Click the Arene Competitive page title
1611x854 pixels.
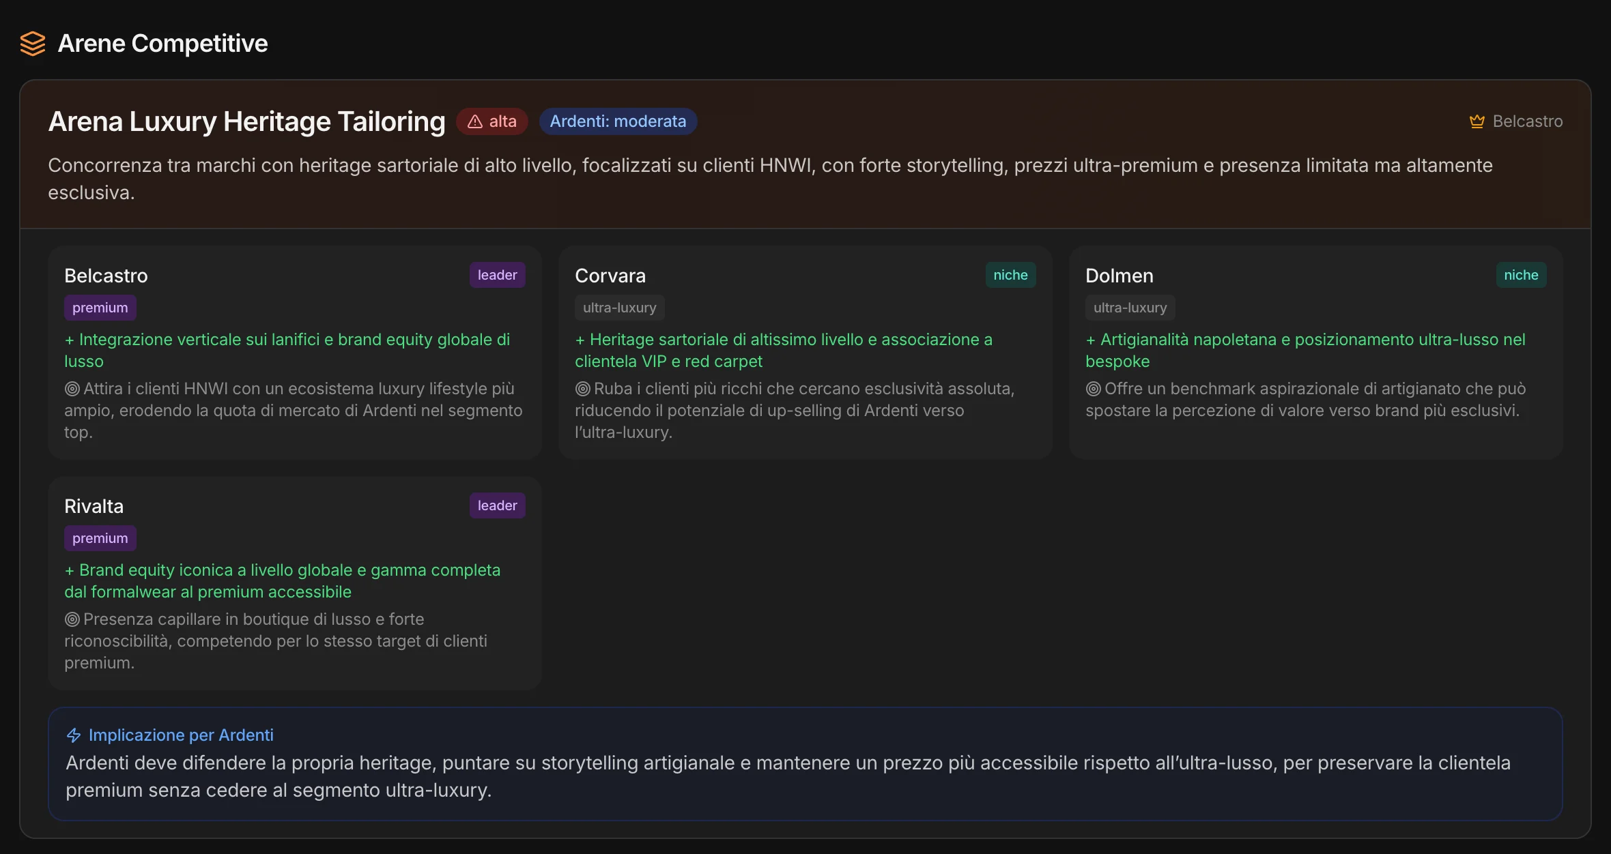[162, 44]
